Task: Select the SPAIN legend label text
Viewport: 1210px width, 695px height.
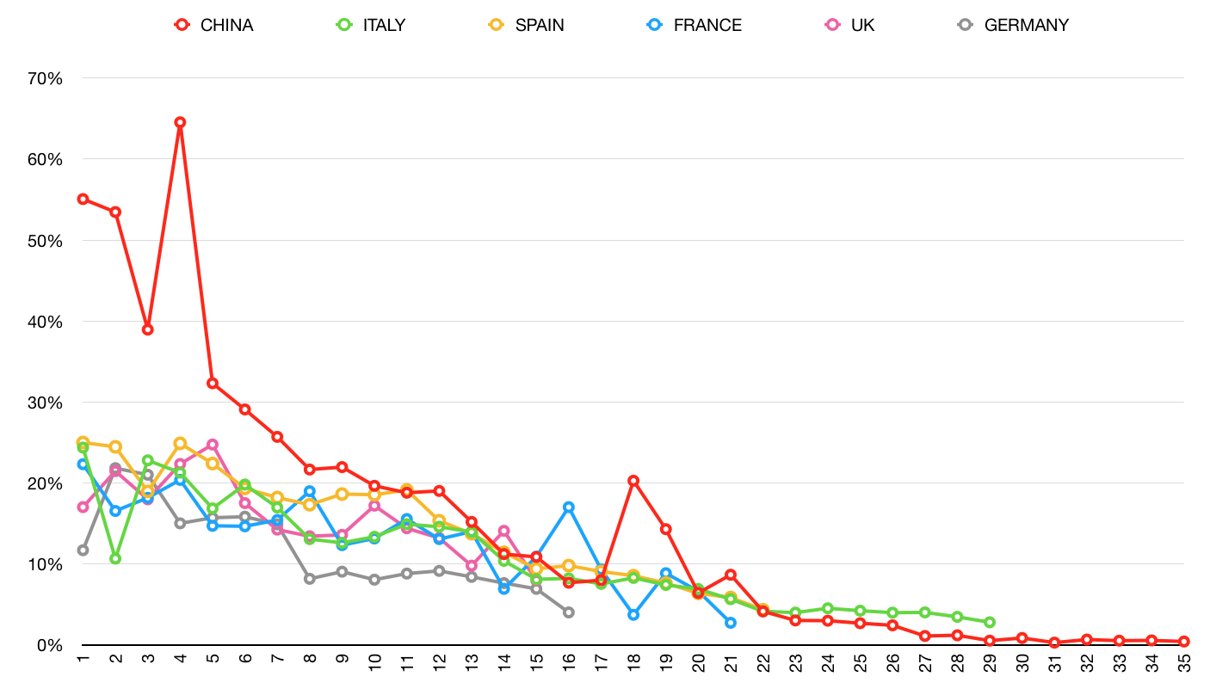Action: coord(540,25)
